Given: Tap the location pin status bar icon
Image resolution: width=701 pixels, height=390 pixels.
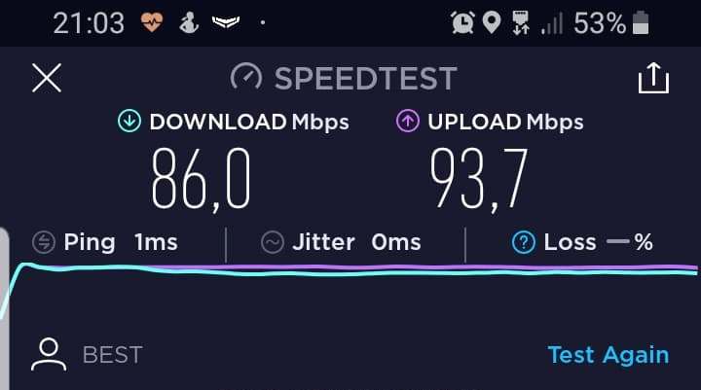Looking at the screenshot, I should coord(492,22).
